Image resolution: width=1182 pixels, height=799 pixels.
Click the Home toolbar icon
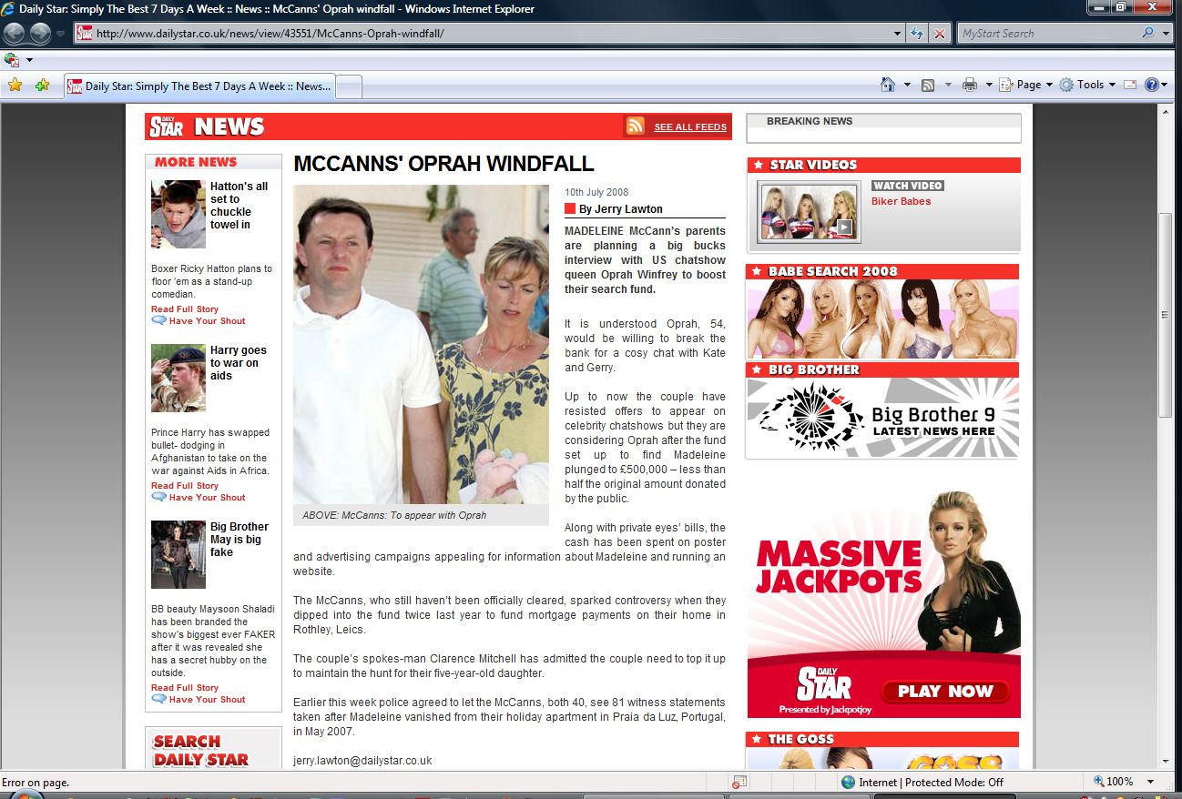(x=888, y=85)
